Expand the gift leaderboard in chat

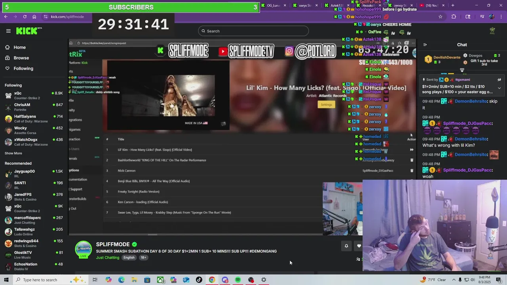click(x=462, y=70)
